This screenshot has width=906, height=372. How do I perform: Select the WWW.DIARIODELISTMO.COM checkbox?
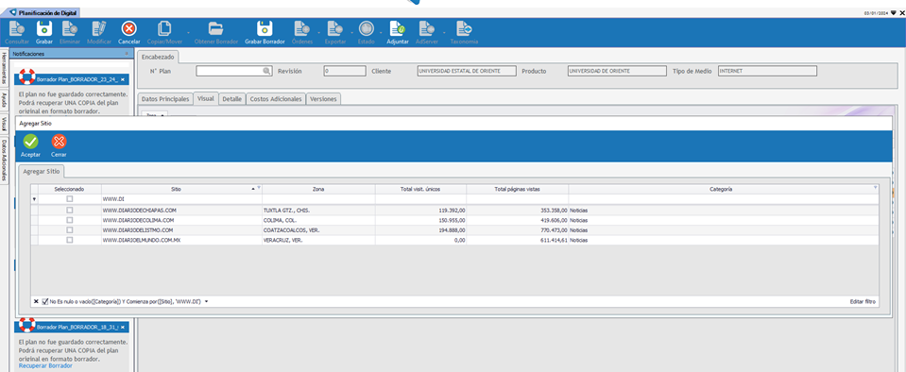click(69, 229)
